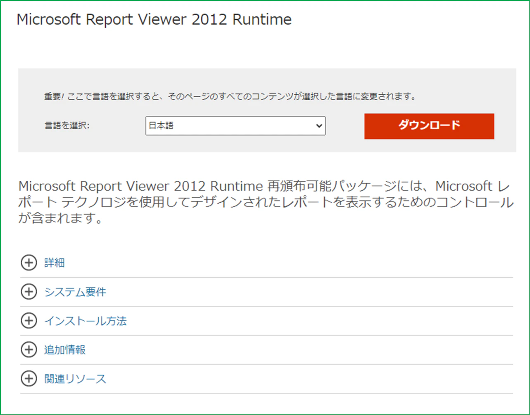The height and width of the screenshot is (415, 530).
Task: Expand the 関連リソース plus icon
Action: 29,379
